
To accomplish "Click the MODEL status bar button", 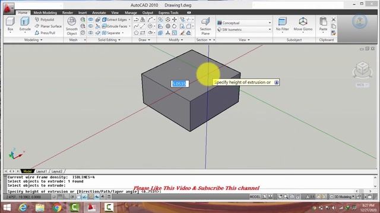I will click(x=255, y=197).
